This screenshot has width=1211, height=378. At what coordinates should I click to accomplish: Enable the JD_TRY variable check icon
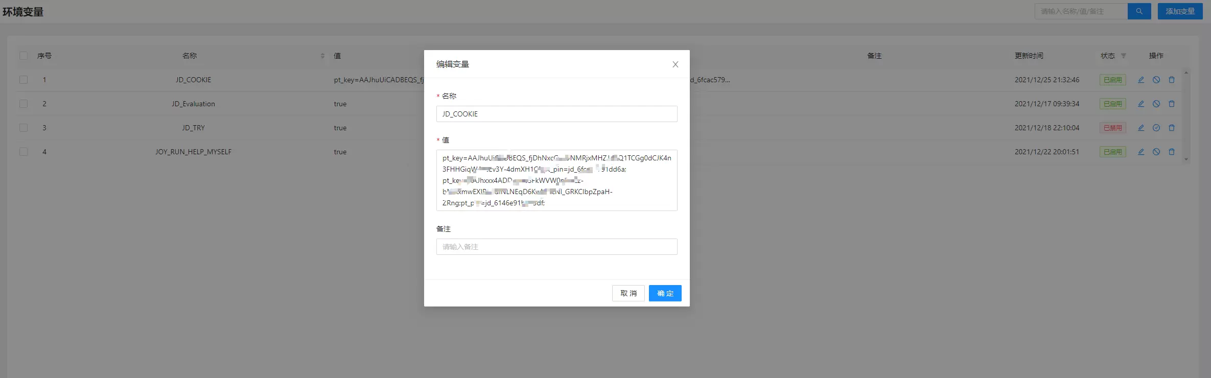(1156, 128)
